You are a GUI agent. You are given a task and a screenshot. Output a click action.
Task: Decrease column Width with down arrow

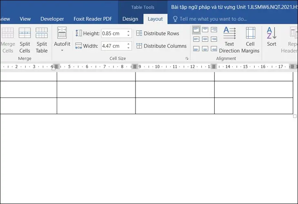[x=129, y=48]
